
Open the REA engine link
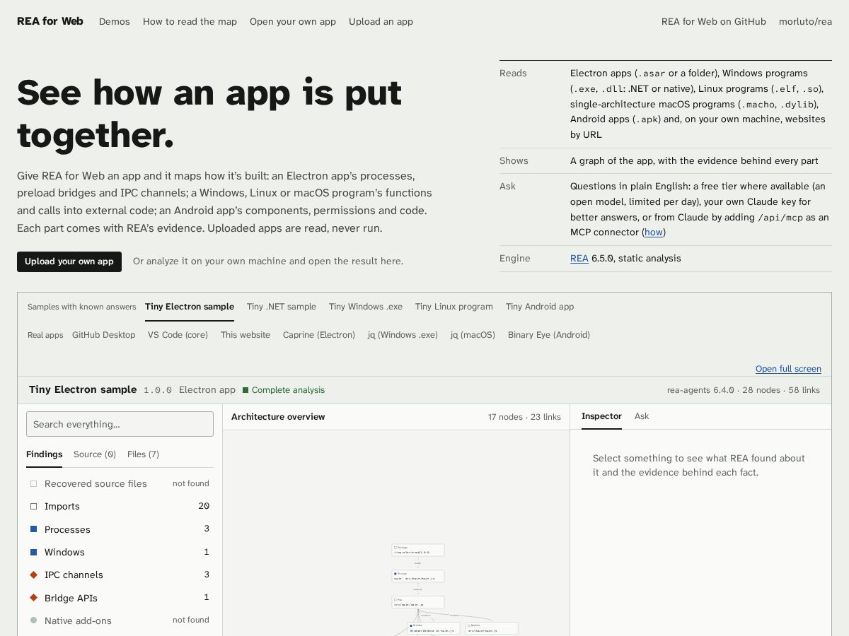(x=579, y=259)
